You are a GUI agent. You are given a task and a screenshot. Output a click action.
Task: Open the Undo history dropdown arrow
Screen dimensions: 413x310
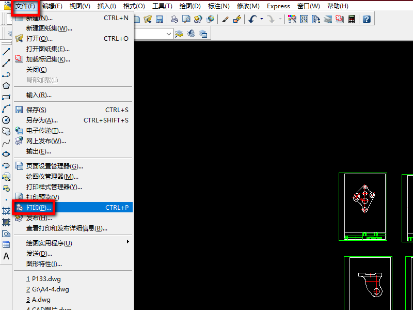(x=262, y=19)
